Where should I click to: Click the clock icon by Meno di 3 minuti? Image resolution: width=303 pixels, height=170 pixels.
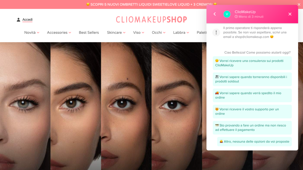point(236,17)
